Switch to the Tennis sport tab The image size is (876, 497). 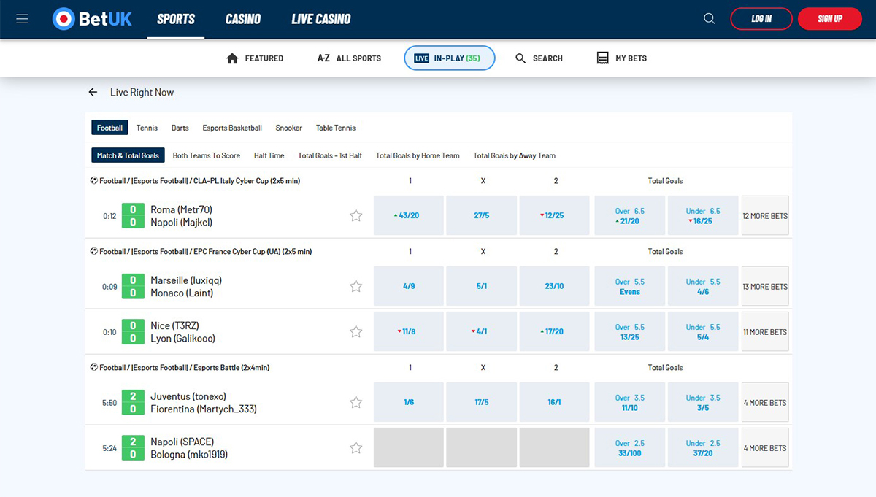point(147,128)
